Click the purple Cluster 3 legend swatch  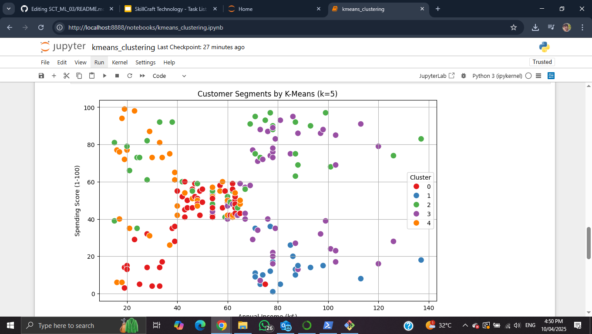click(416, 214)
